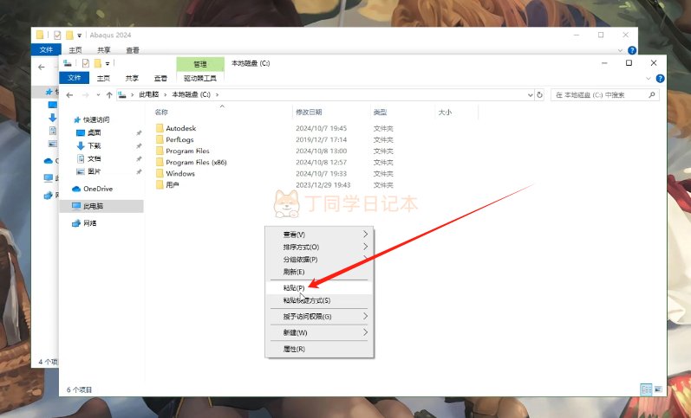Switch to 查看 ribbon tab in C: window
Screen dimensions: 691x418
pos(160,78)
